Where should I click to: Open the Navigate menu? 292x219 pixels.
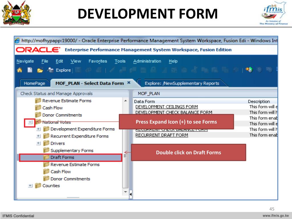(25, 61)
